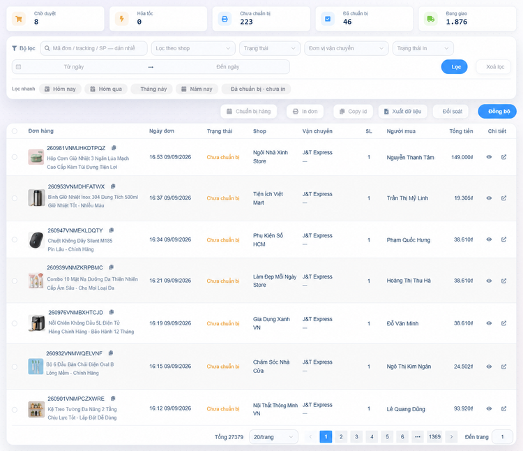523x451 pixels.
Task: Open the Trạng thái filter dropdown
Action: coord(269,48)
